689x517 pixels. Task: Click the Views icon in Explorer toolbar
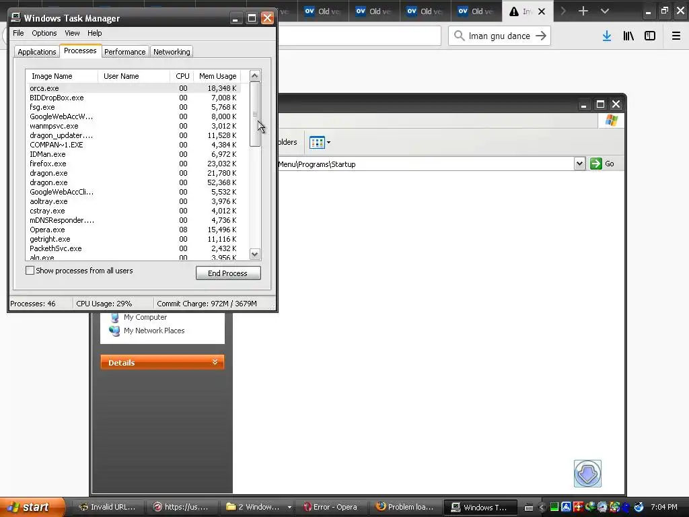tap(317, 143)
